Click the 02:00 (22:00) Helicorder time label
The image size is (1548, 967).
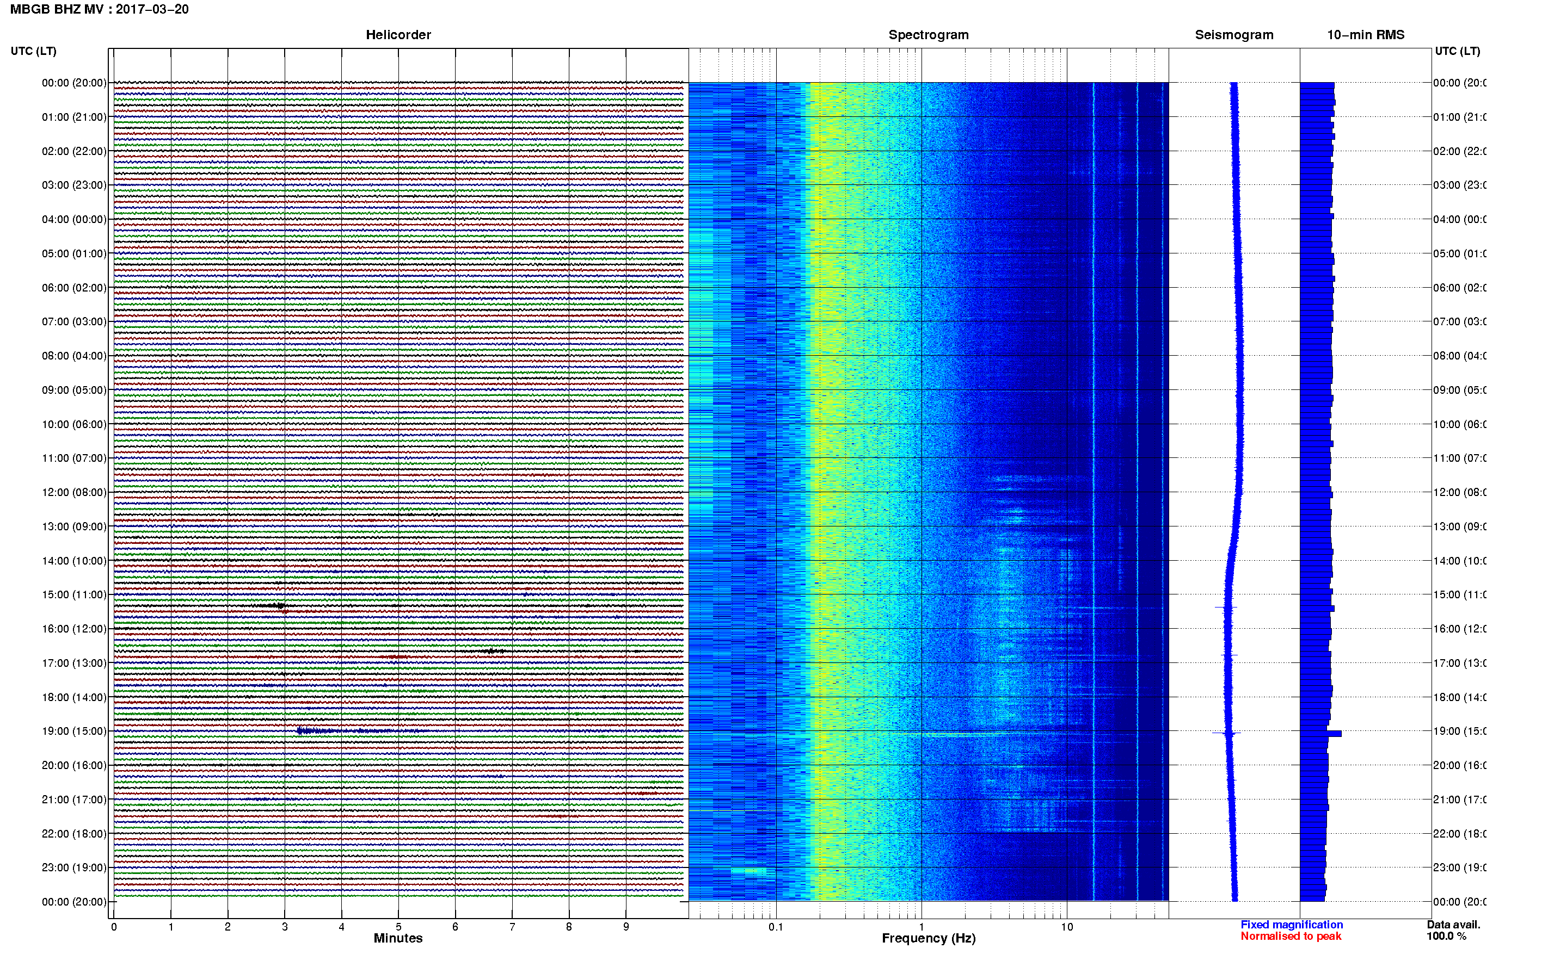pos(74,152)
